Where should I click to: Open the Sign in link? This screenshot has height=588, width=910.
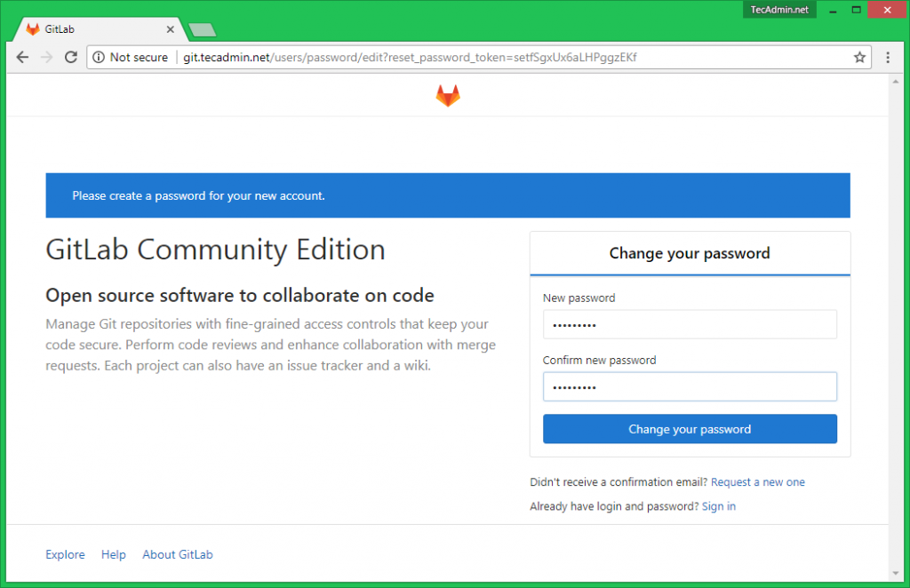(718, 506)
